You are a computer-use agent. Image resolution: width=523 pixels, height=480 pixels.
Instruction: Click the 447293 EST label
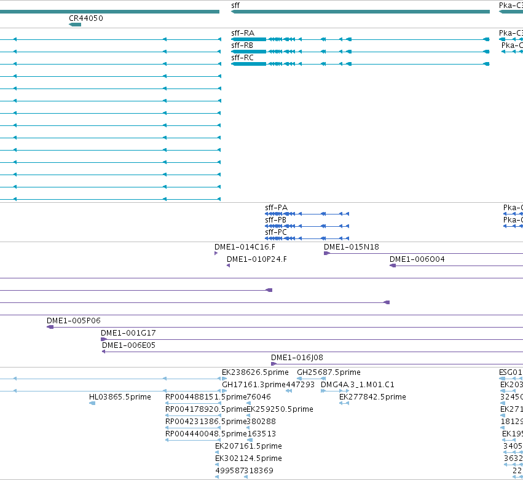pos(300,385)
